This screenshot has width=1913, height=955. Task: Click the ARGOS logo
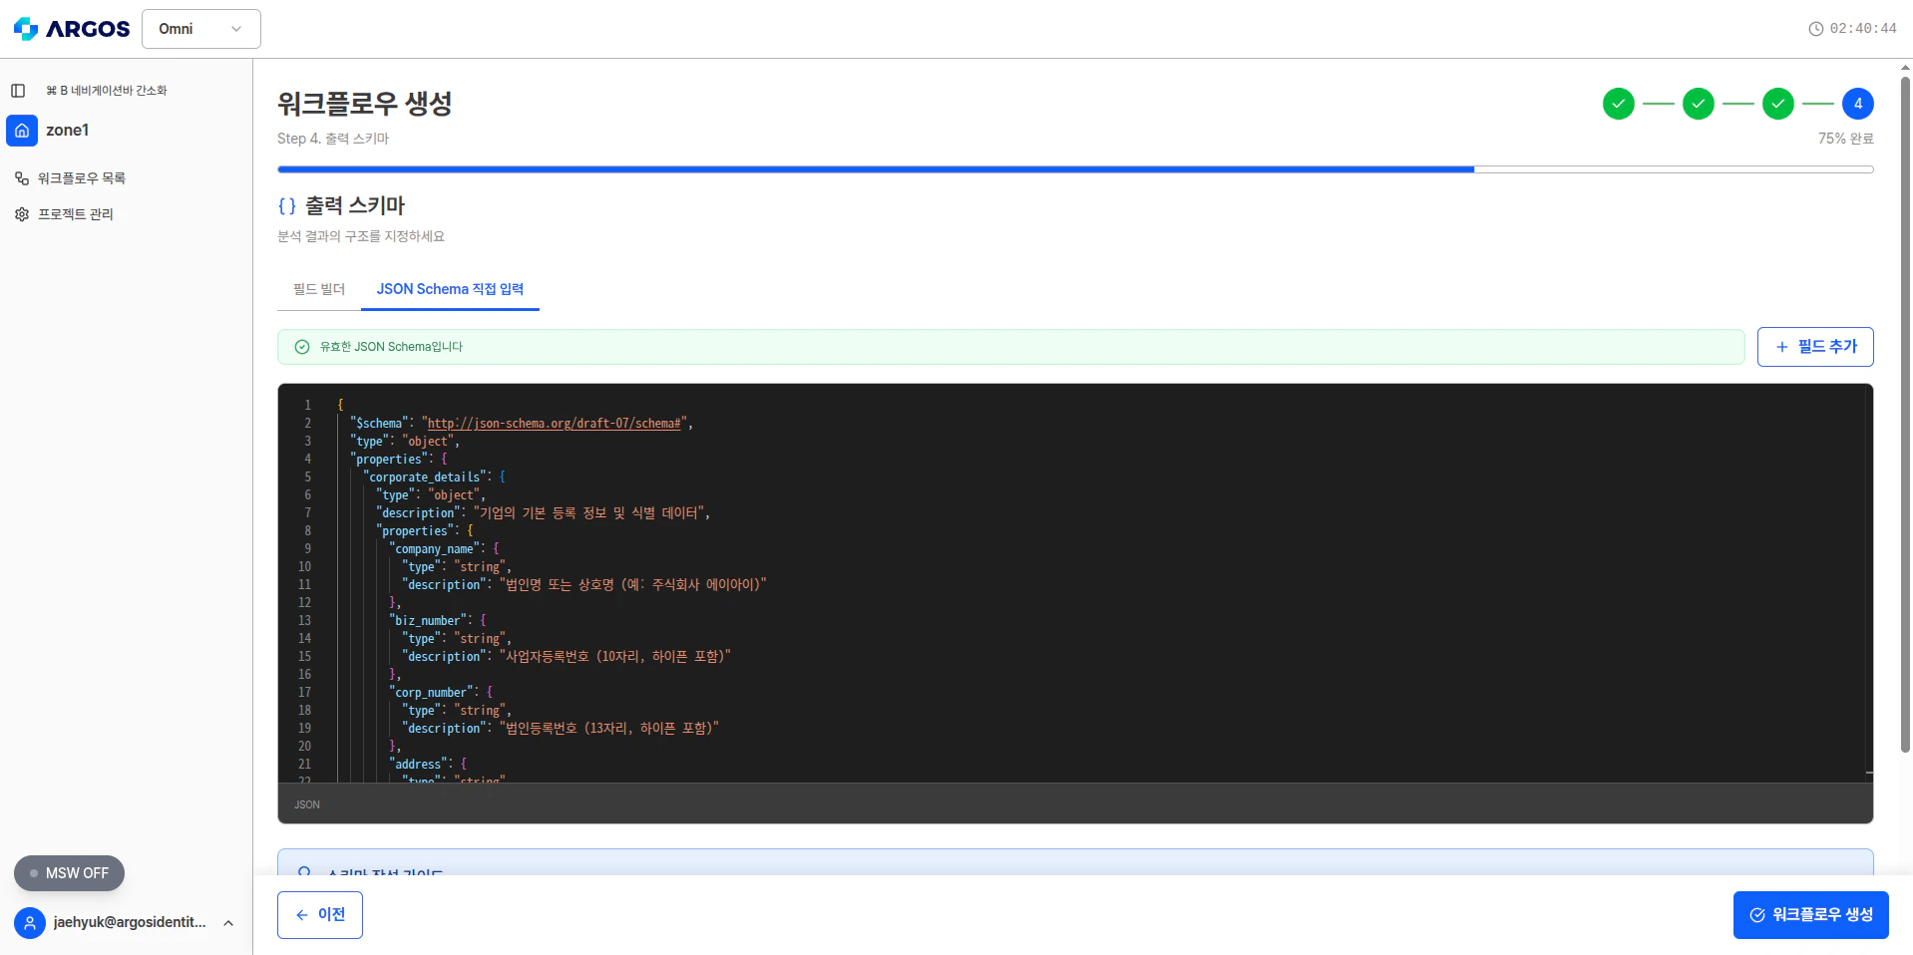click(x=71, y=29)
